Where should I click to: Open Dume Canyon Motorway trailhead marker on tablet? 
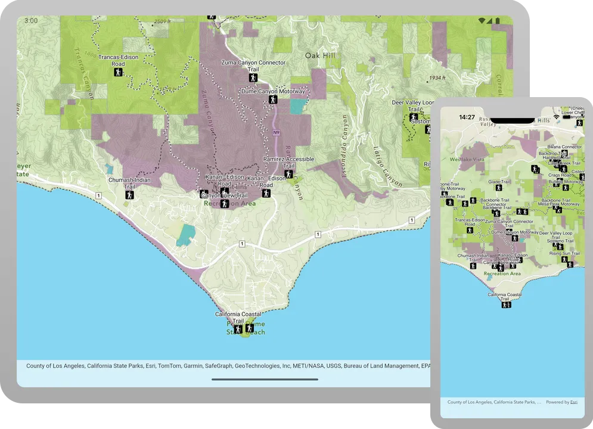273,100
